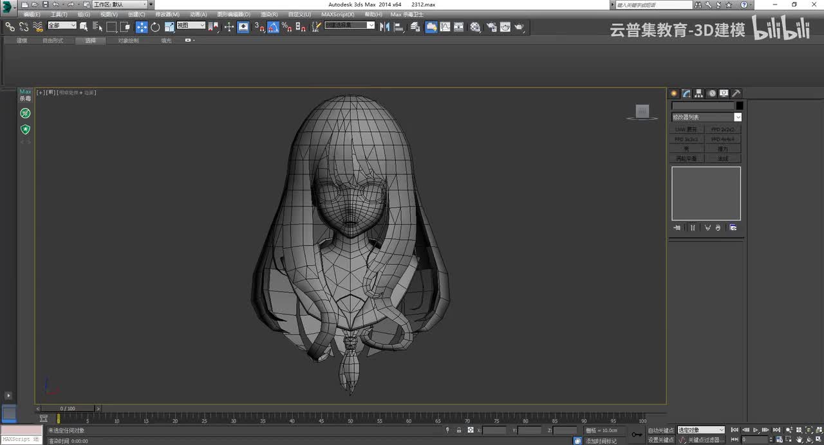824x445 pixels.
Task: Toggle the selection lock icon
Action: click(458, 430)
